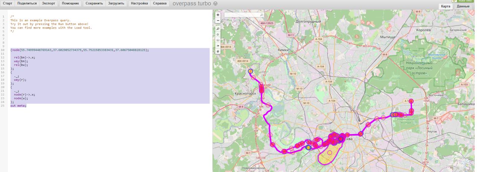Click the code line 'rel(bw);'
477x172 pixels.
(21, 65)
